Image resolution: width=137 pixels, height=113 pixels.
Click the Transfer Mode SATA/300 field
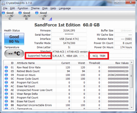click(69, 43)
